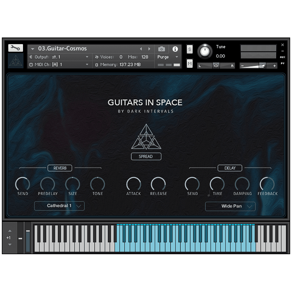Click the SPREAD button
Screen dimensions: 292x292
[x=146, y=156]
